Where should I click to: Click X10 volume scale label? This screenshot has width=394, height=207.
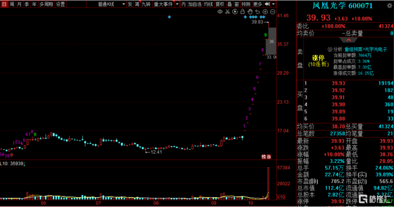[281, 197]
